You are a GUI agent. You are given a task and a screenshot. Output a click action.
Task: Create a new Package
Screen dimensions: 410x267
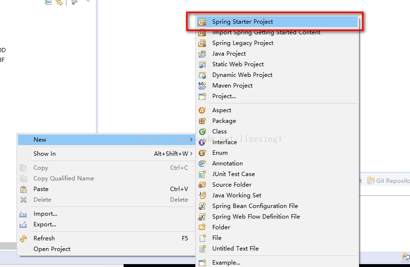click(x=277, y=121)
